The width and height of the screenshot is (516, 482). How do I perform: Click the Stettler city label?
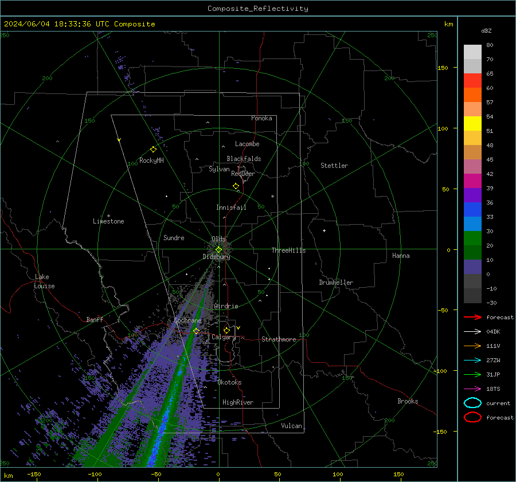click(x=334, y=166)
